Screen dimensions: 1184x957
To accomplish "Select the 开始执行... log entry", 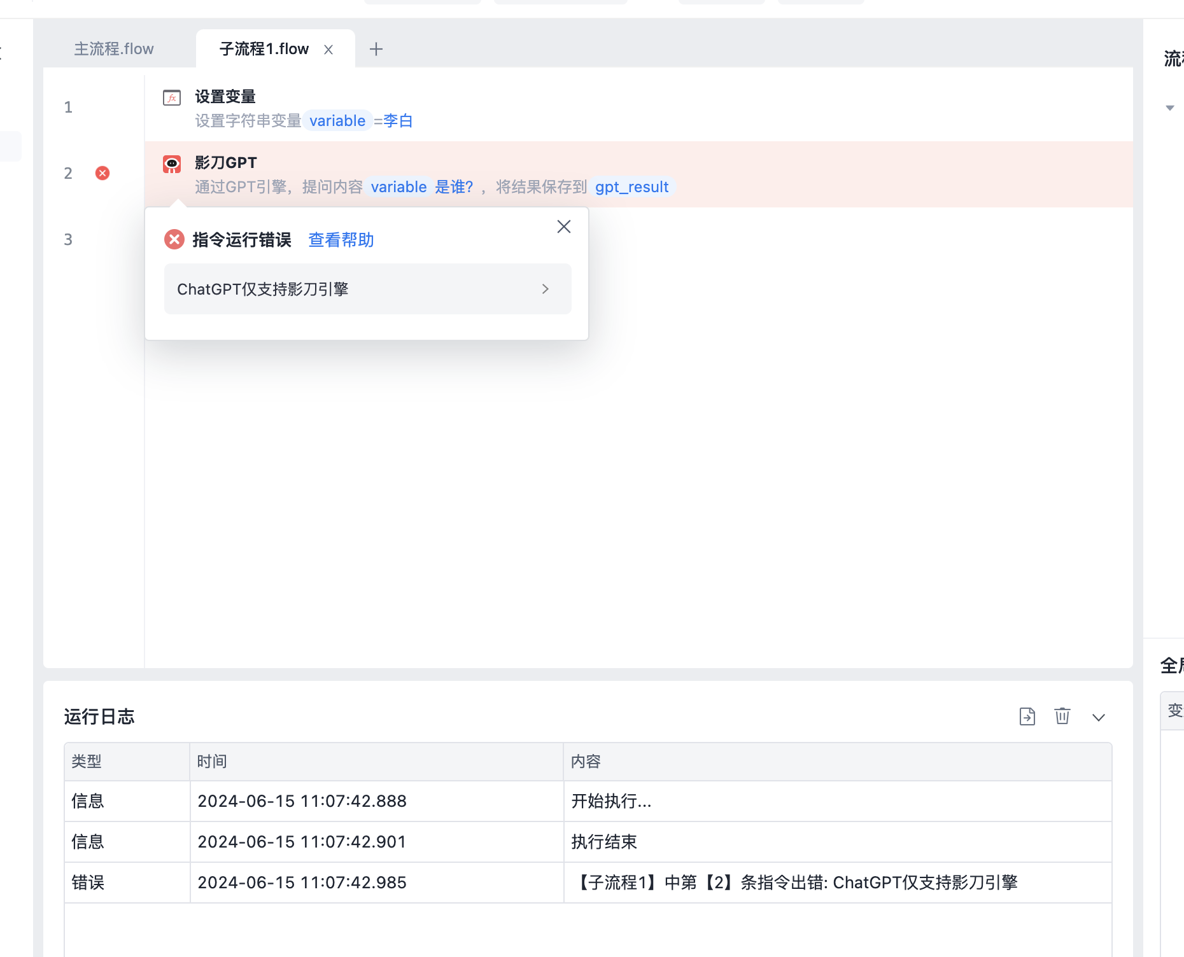I will click(611, 801).
